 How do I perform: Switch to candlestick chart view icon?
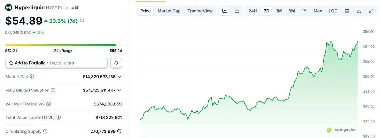tap(237, 11)
